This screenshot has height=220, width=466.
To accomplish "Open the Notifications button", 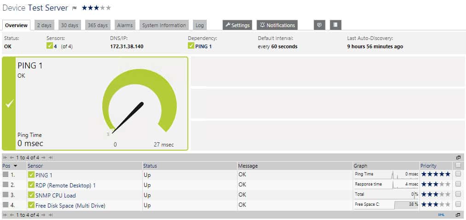I will point(277,25).
